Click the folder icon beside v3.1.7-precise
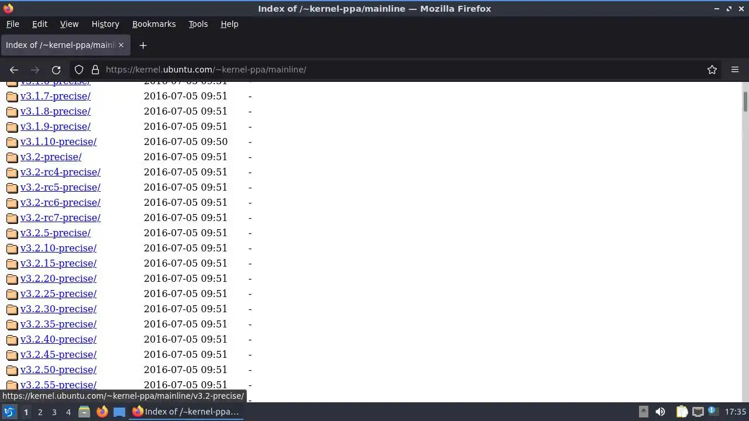Screen dimensions: 749x421 pos(12,96)
